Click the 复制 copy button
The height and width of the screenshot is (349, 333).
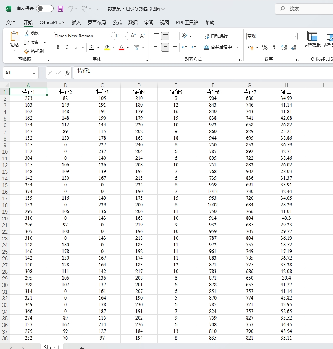pos(32,42)
